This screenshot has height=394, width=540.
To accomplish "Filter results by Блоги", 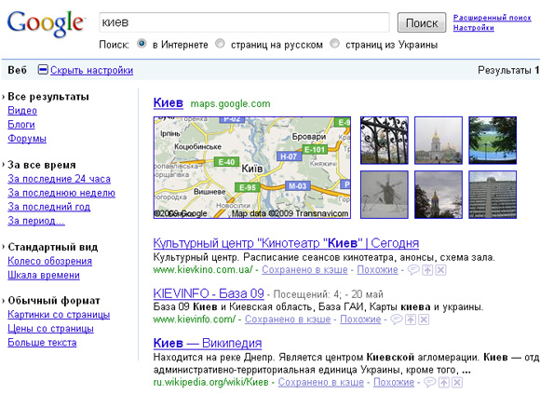I will [21, 124].
